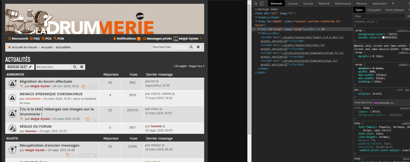Click the forum search magnifier beside Nouveau sujet

75,67
